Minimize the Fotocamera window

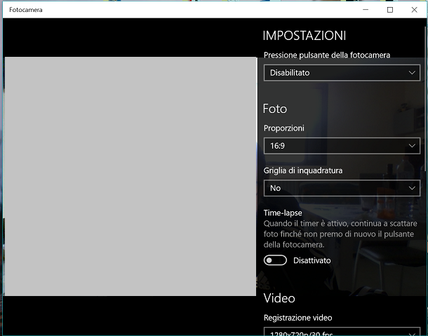[366, 10]
